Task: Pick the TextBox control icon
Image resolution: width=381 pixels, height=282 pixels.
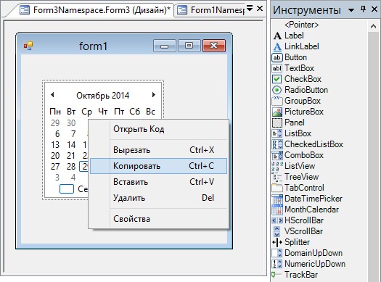Action: click(x=277, y=68)
